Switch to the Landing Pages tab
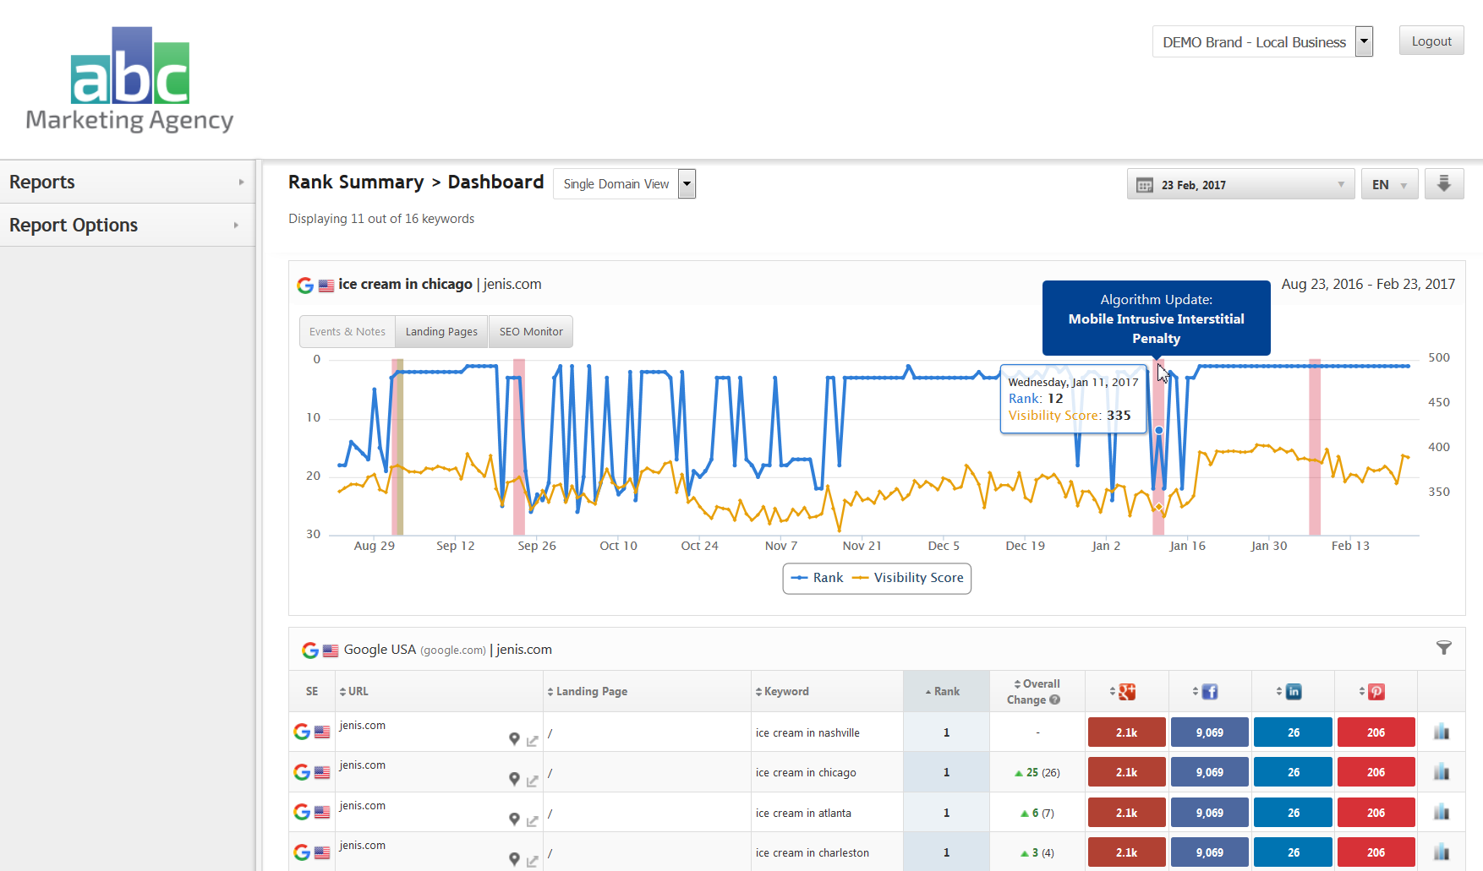The image size is (1483, 871). click(441, 332)
